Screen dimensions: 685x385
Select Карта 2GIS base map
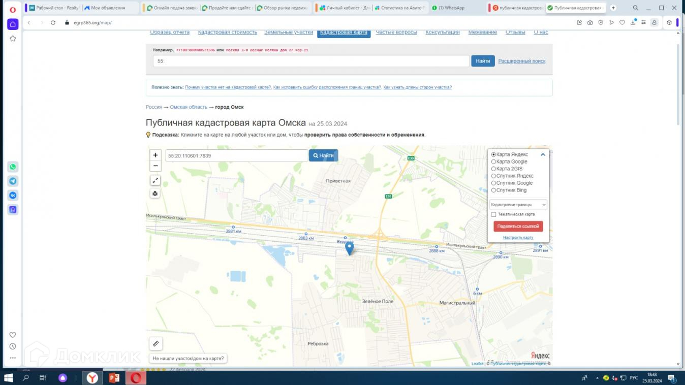(507, 169)
